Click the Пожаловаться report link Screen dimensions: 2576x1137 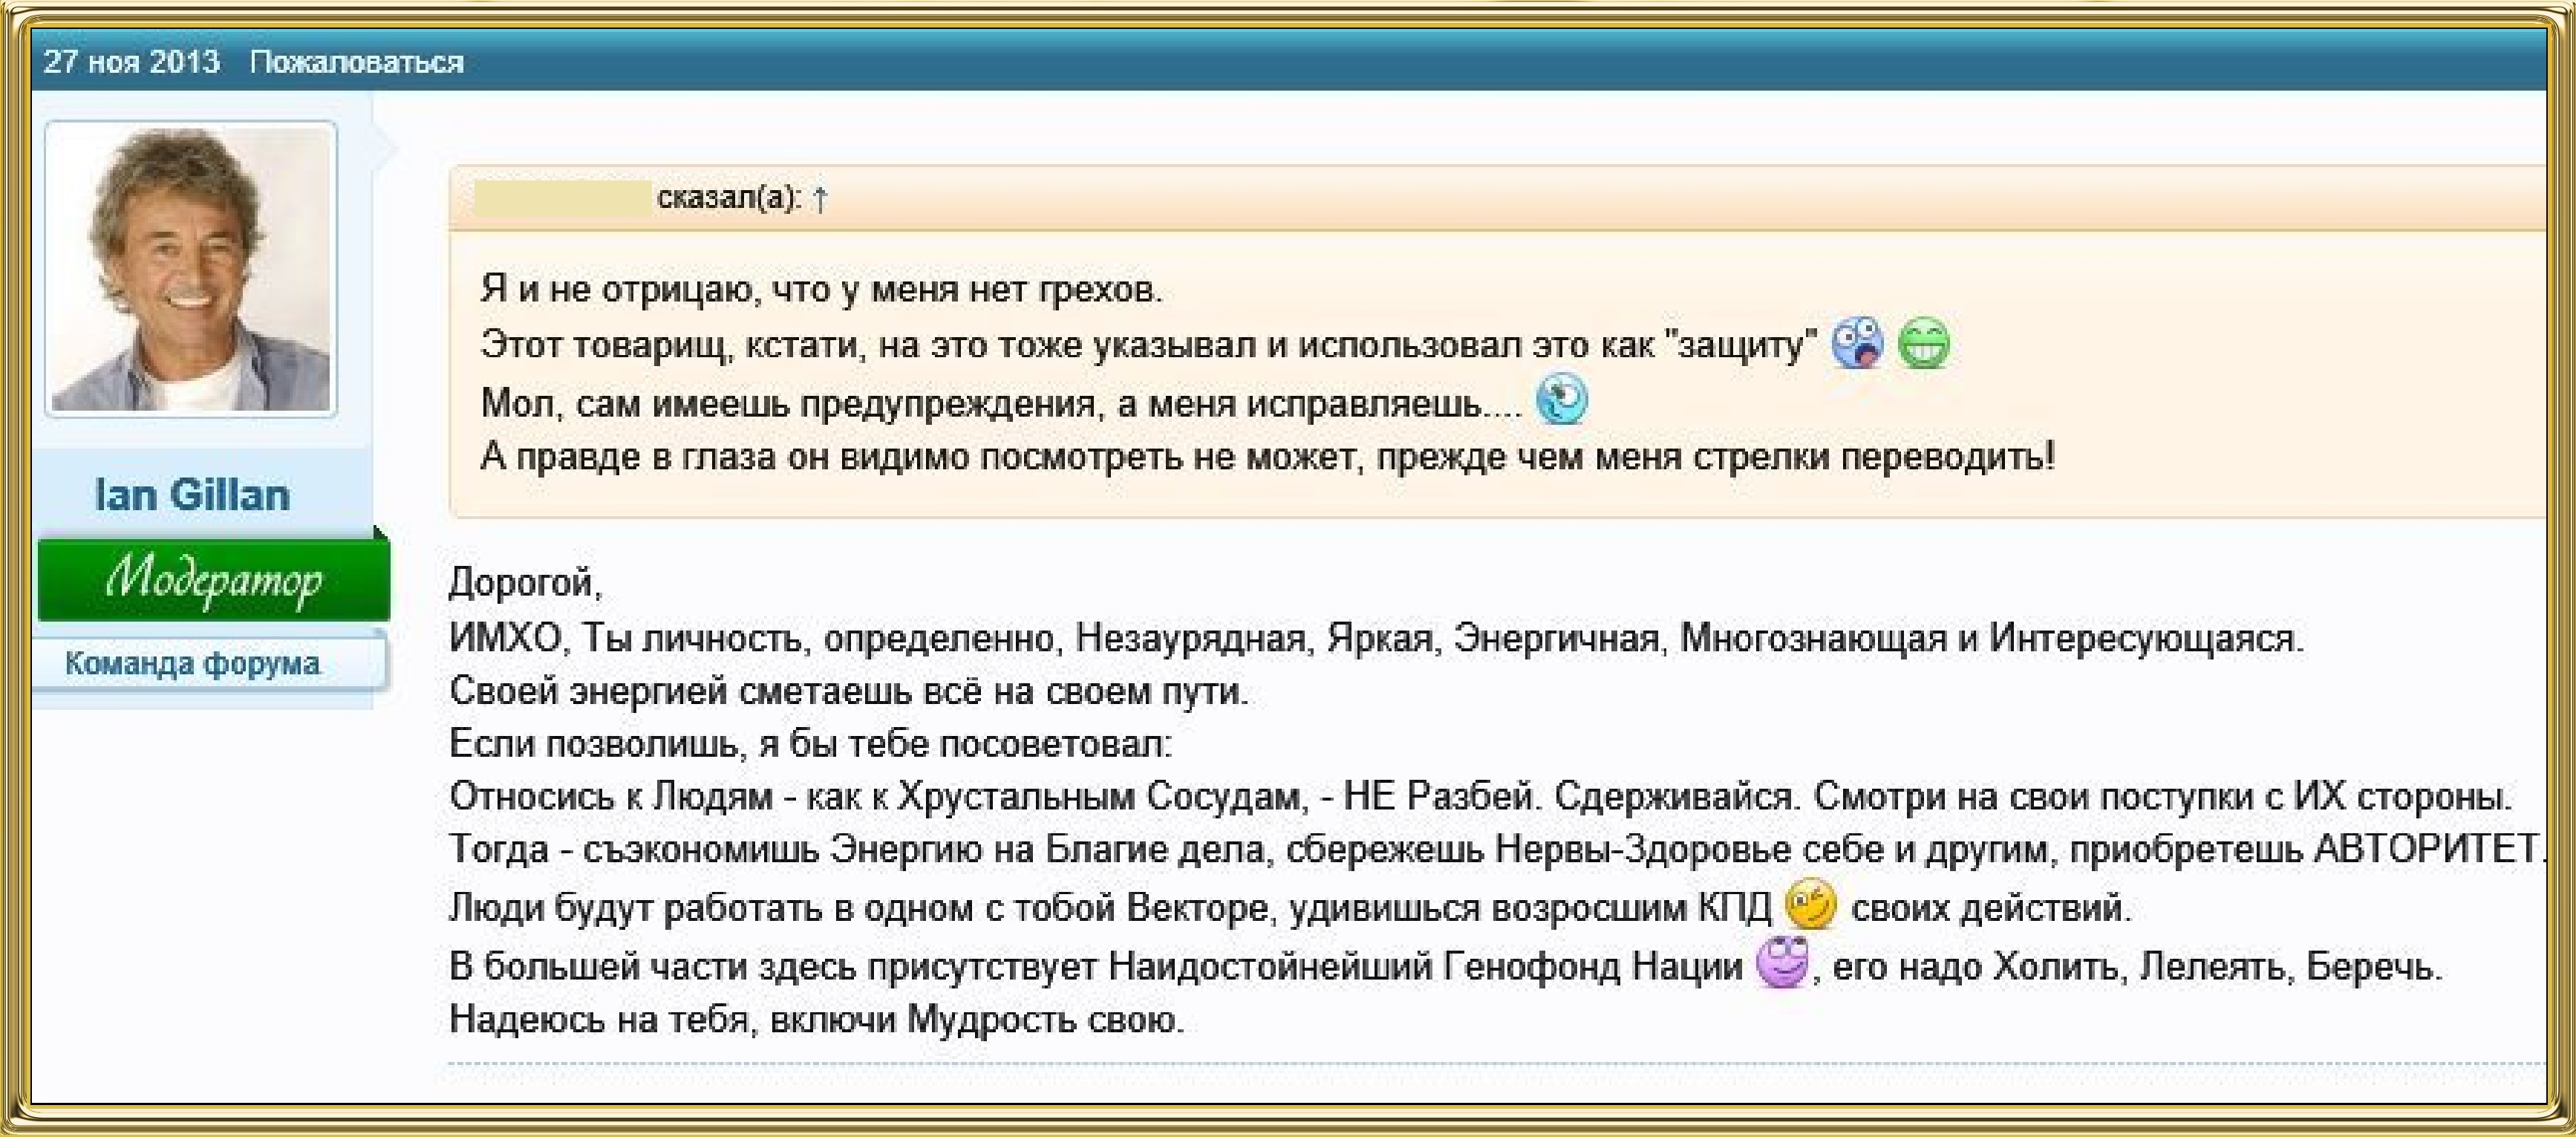point(356,62)
